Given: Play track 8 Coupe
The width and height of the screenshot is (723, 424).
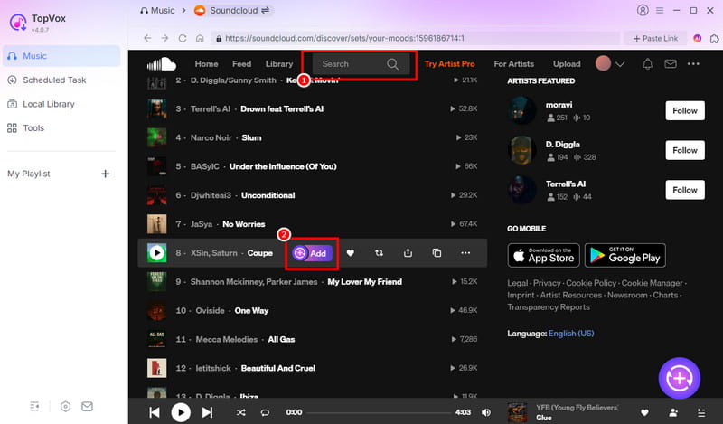Looking at the screenshot, I should coord(156,252).
